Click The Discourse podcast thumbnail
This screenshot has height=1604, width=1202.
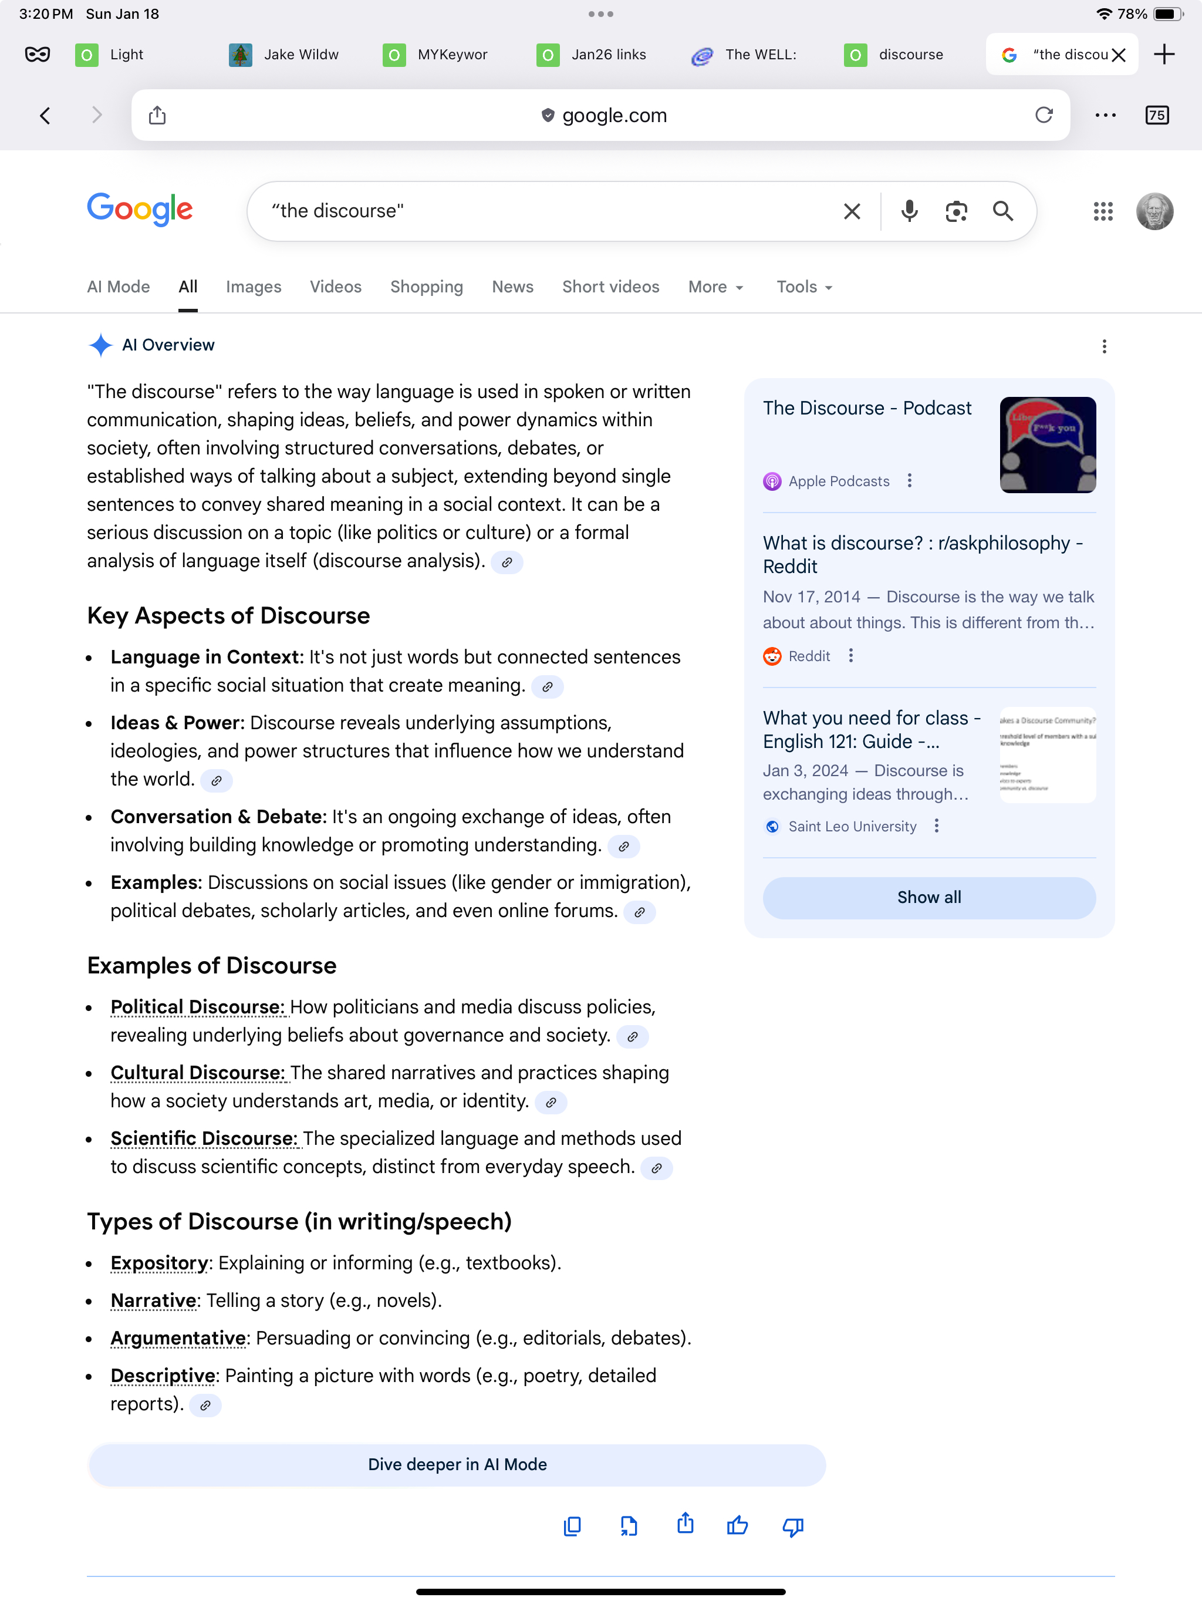[x=1048, y=444]
